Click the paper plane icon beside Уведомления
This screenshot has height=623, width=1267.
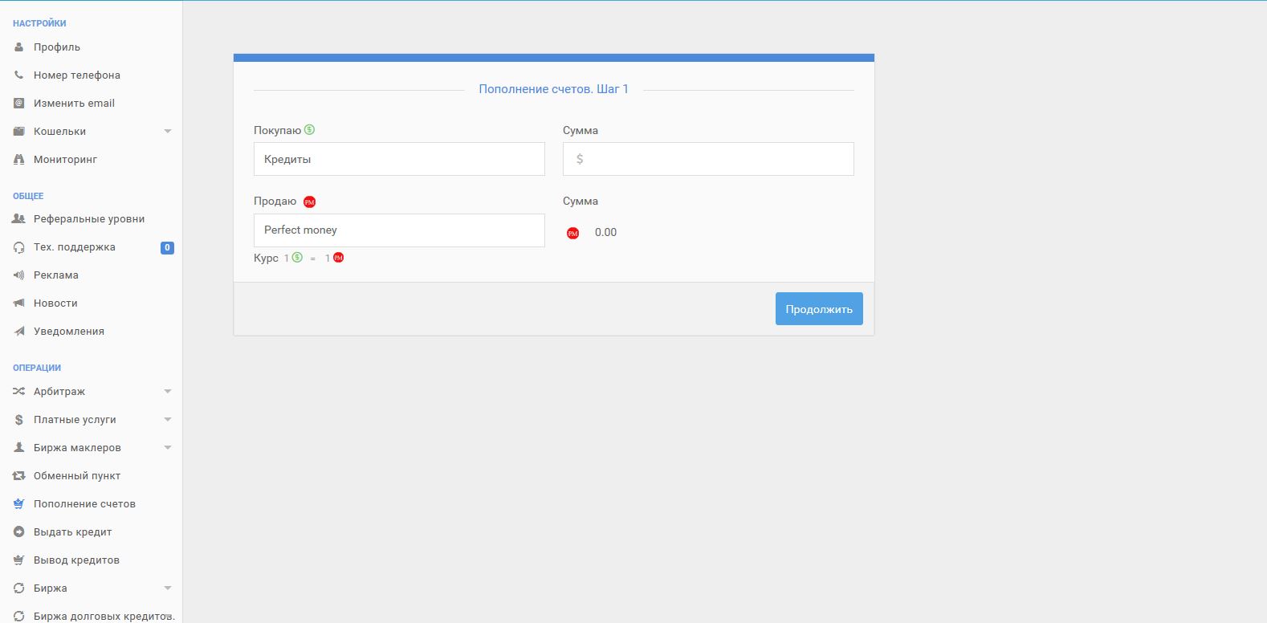(19, 332)
